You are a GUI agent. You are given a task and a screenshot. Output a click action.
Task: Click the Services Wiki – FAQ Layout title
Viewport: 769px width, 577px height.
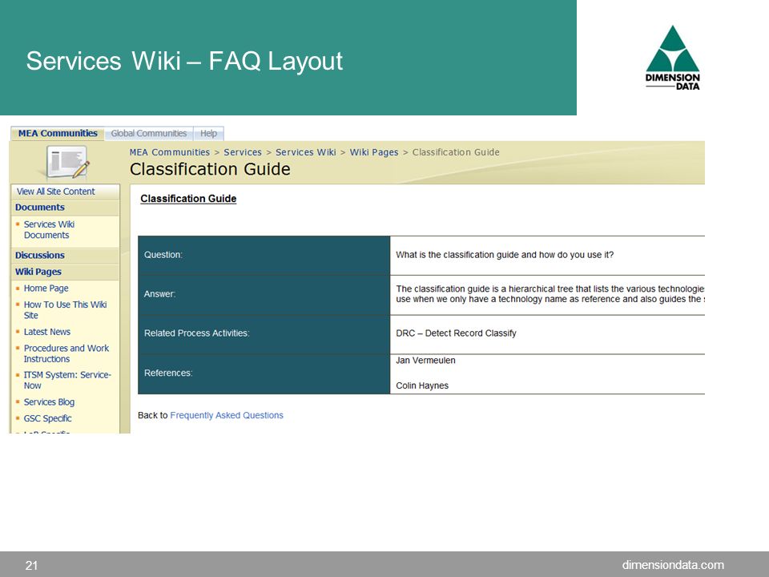tap(184, 61)
